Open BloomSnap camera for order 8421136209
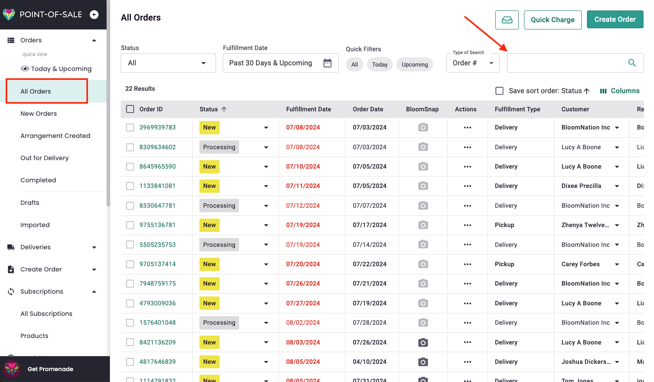 coord(423,342)
